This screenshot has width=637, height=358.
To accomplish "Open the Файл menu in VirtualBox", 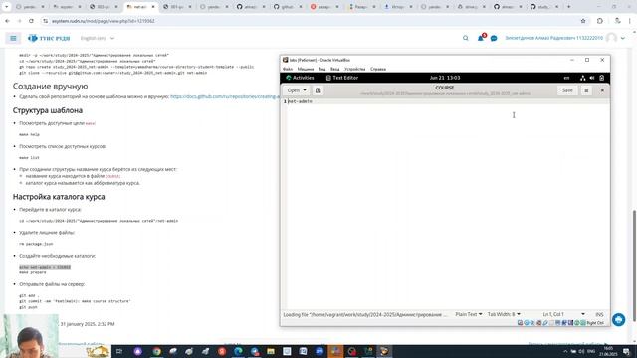I will tap(288, 69).
